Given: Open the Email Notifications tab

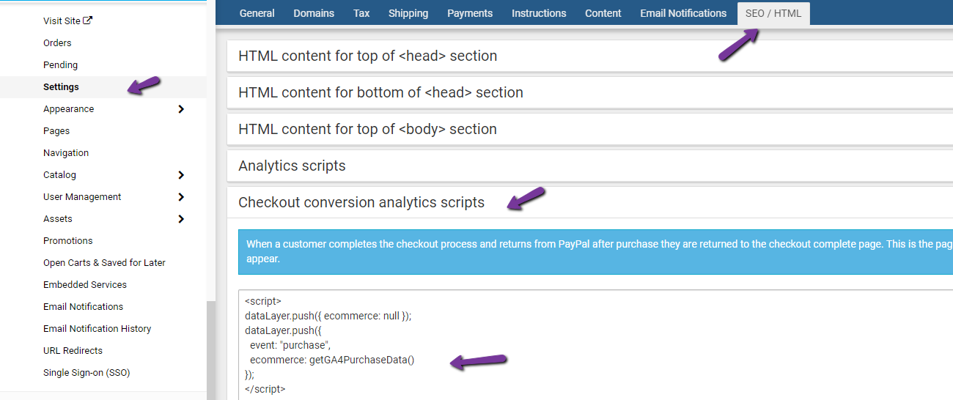Looking at the screenshot, I should [x=683, y=13].
